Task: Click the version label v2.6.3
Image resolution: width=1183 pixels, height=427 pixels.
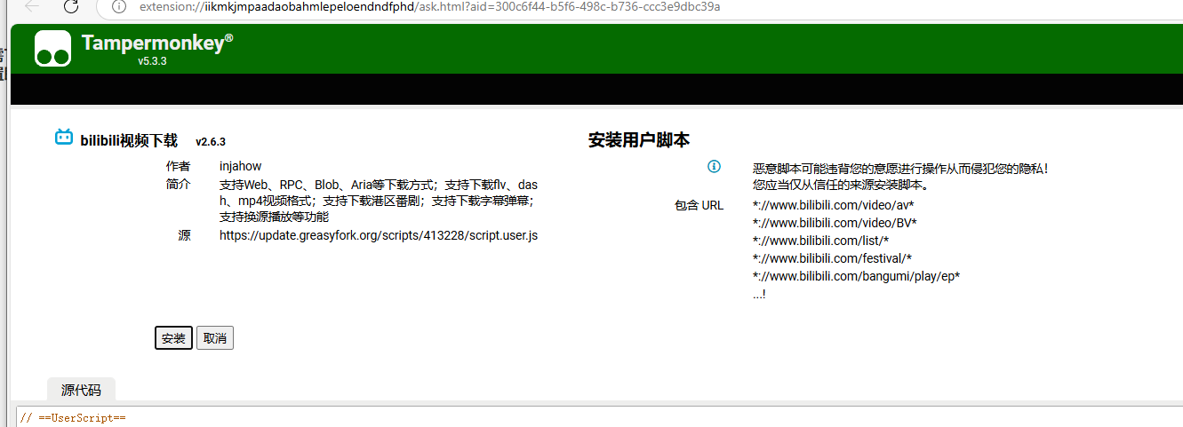Action: 211,142
